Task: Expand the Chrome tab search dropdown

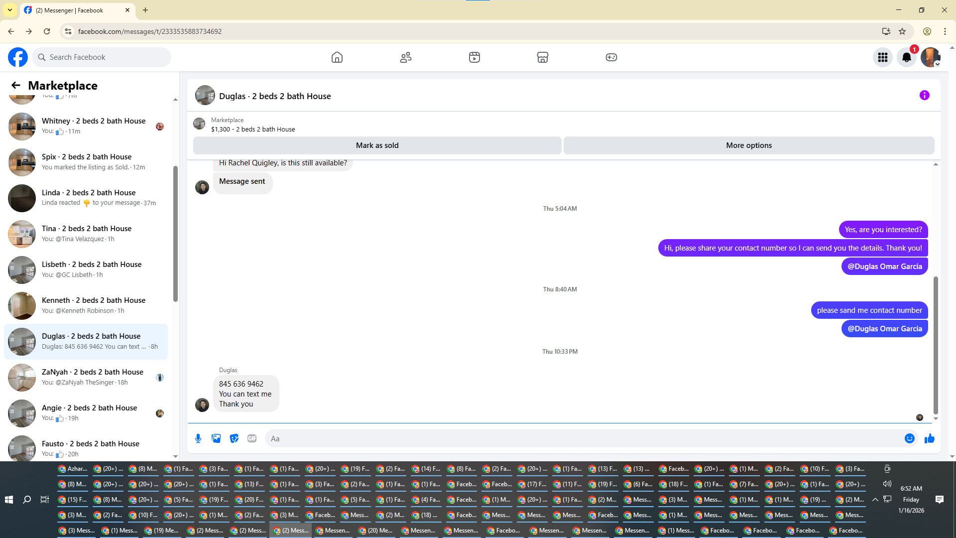Action: click(10, 10)
